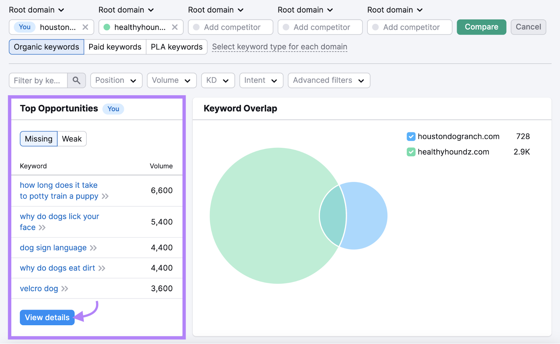
Task: Select the Missing opportunities toggle
Action: coord(38,139)
